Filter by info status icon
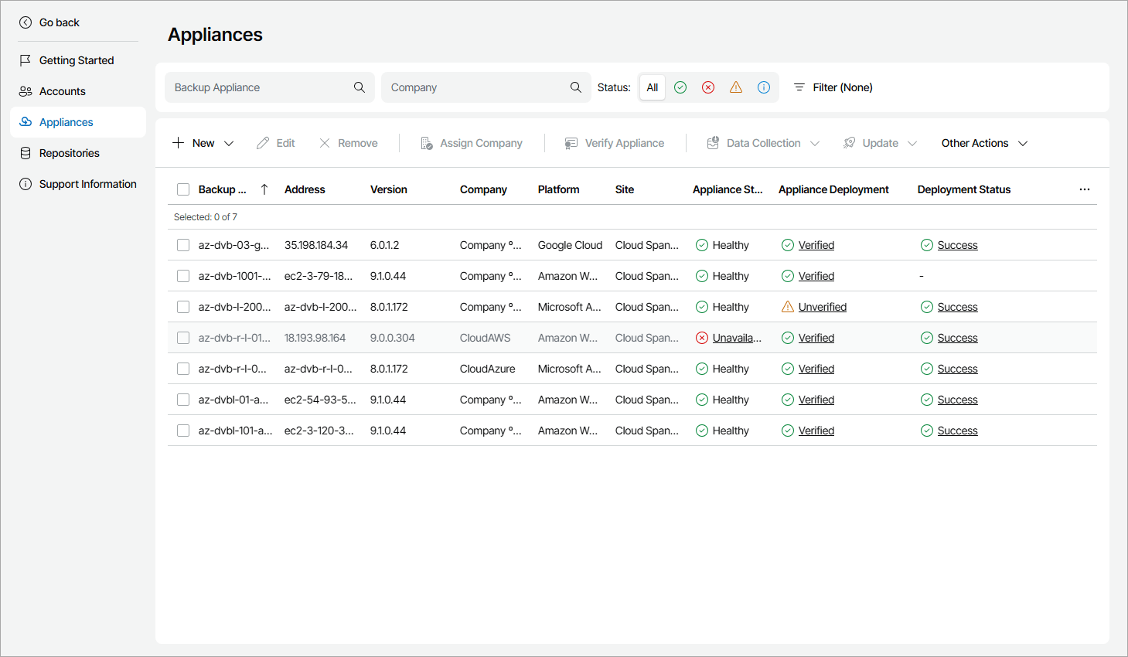The image size is (1128, 657). tap(763, 87)
